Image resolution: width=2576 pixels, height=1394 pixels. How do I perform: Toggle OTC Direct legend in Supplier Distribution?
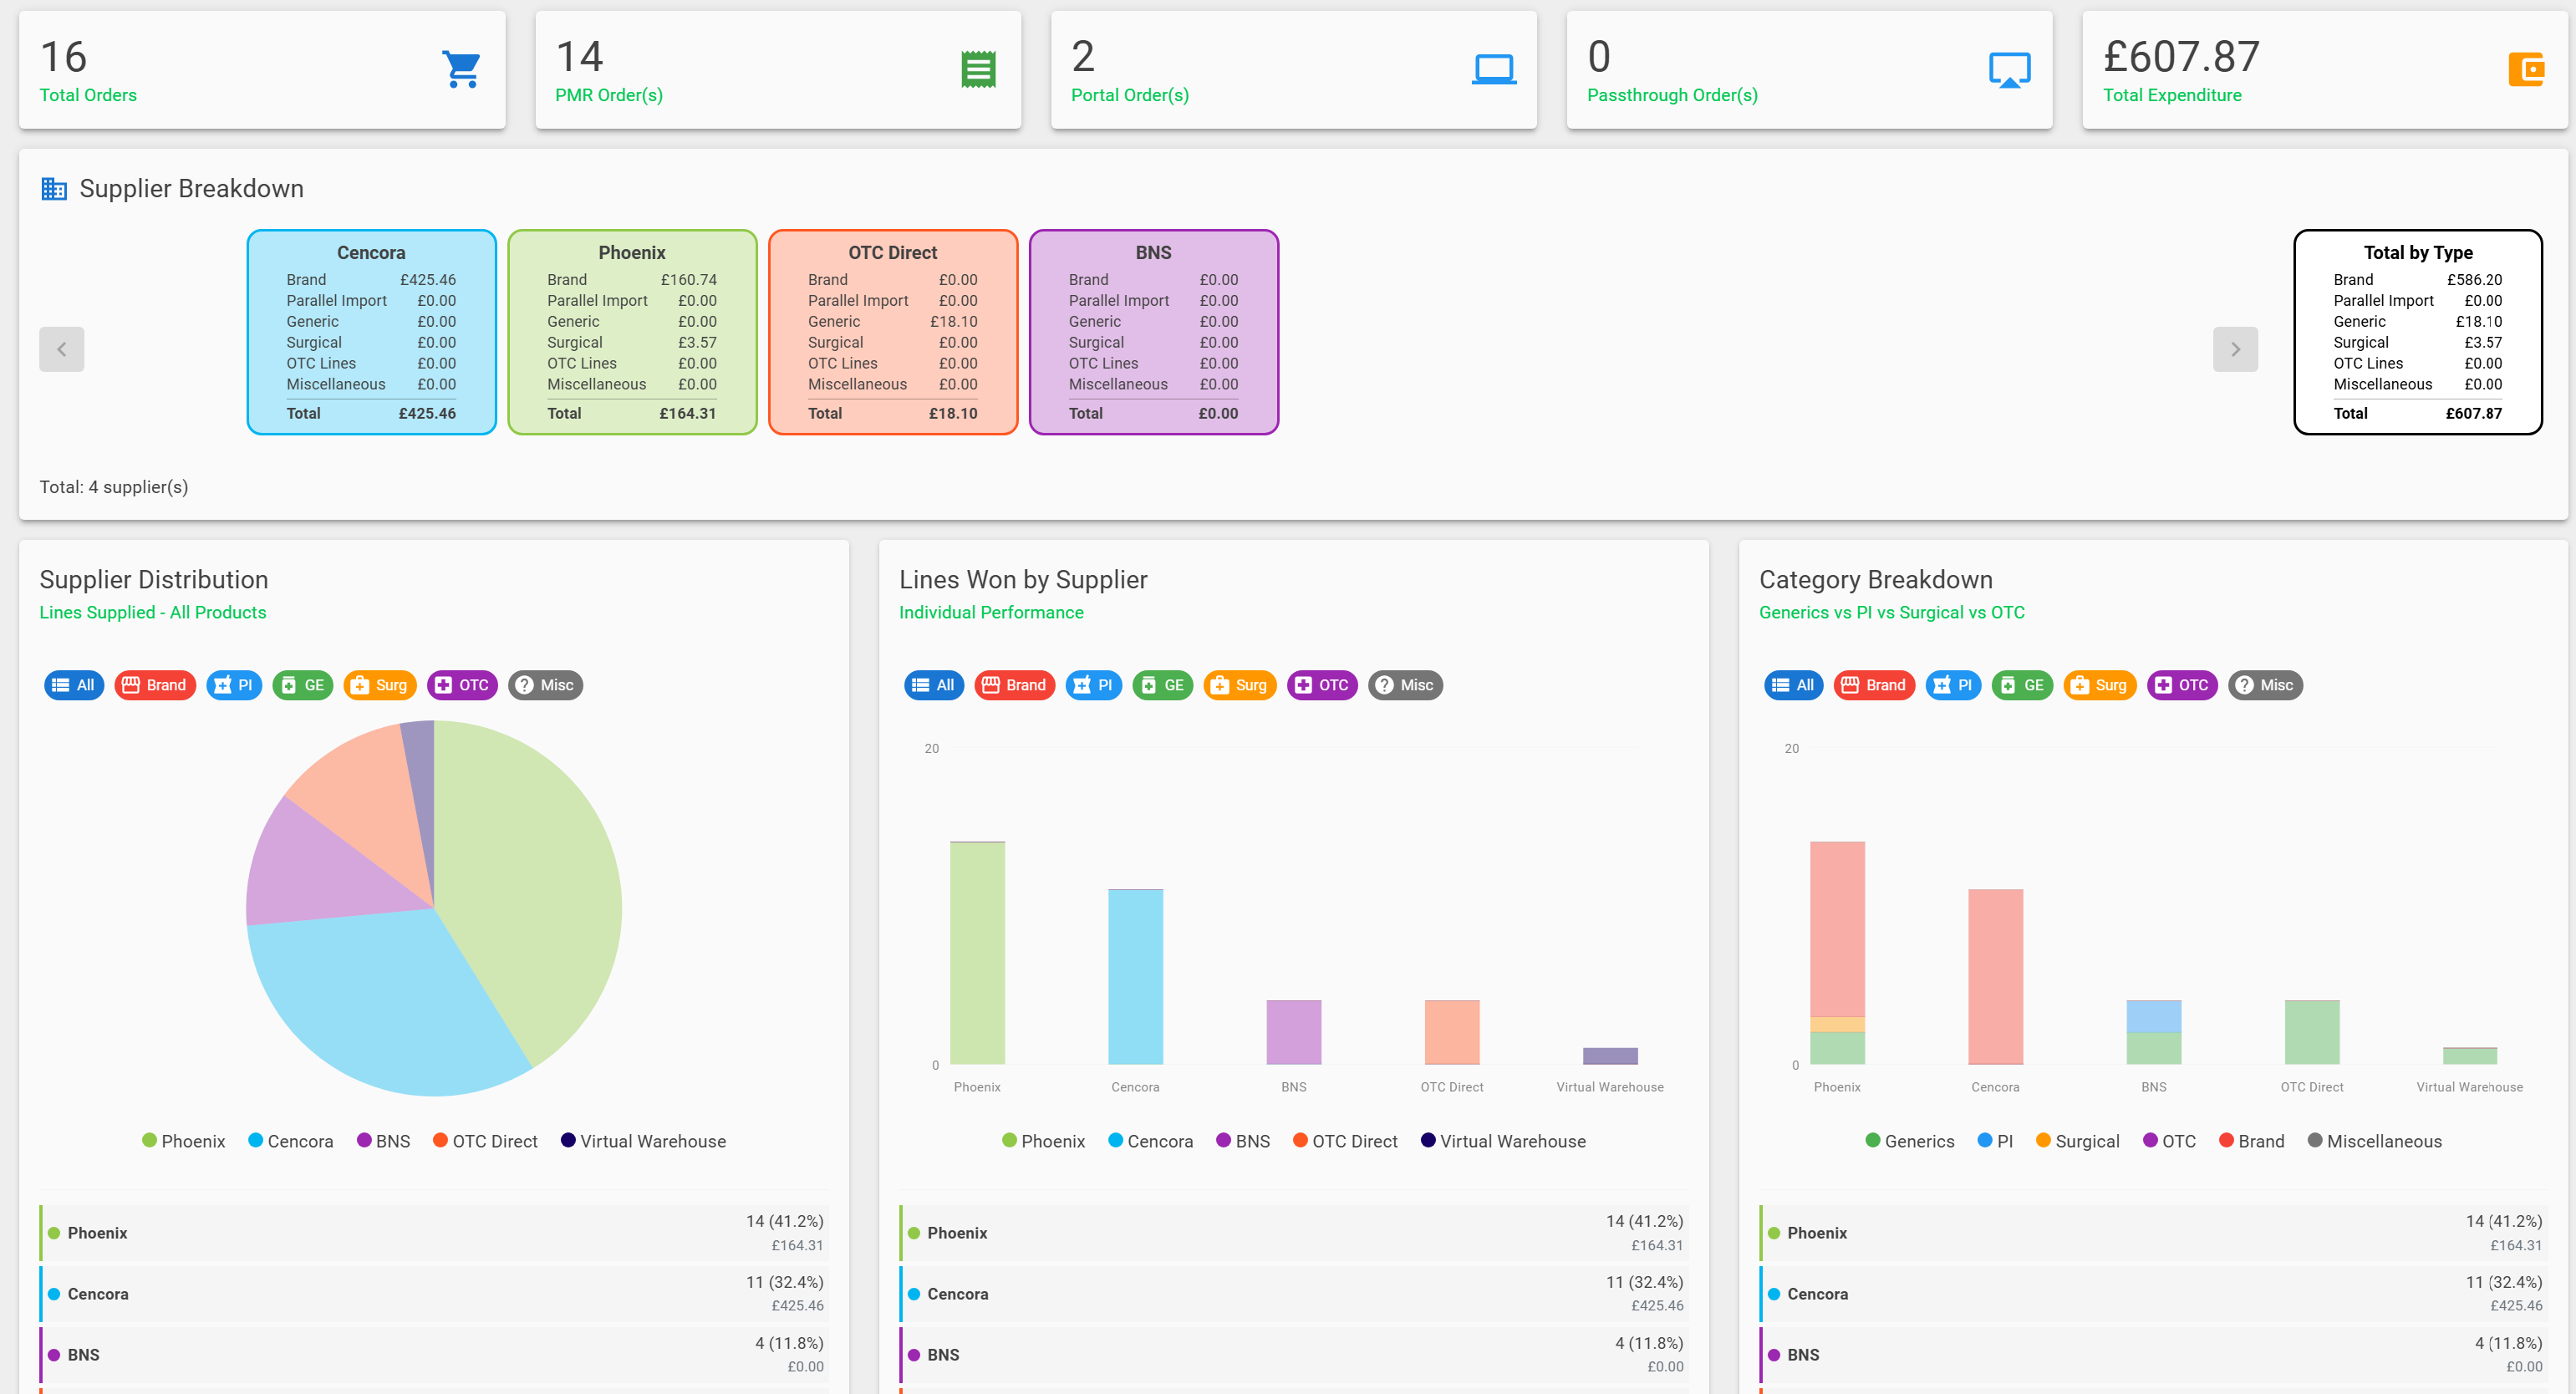pos(485,1141)
